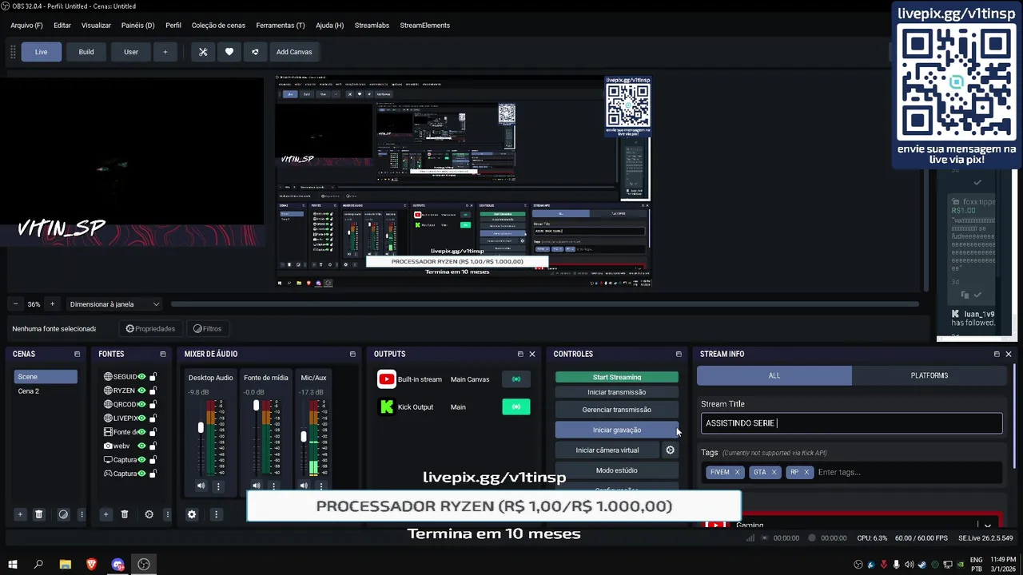
Task: Open the Arquivo (F) menu
Action: 26,26
